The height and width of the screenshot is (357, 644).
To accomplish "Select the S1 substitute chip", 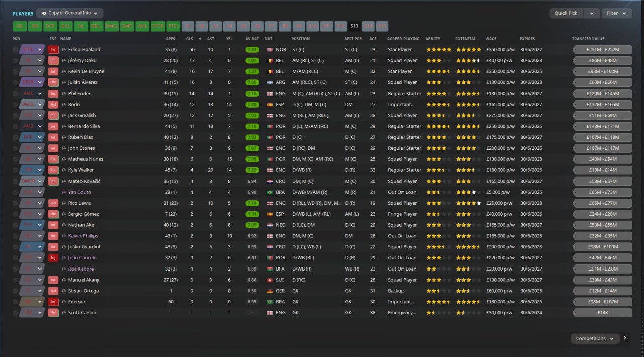I will (x=188, y=26).
